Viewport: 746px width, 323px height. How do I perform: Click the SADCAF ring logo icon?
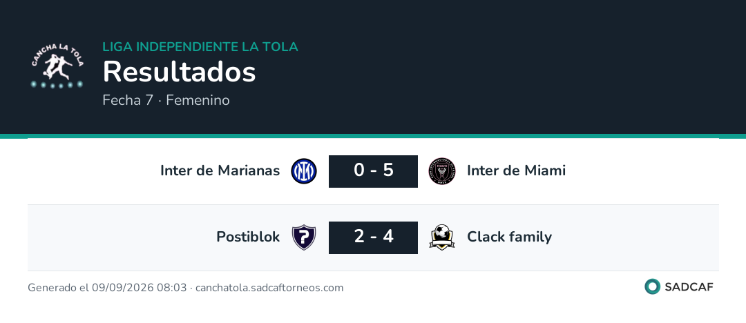[652, 286]
